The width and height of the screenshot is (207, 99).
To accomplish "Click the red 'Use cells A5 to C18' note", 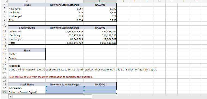I will 51,77.
